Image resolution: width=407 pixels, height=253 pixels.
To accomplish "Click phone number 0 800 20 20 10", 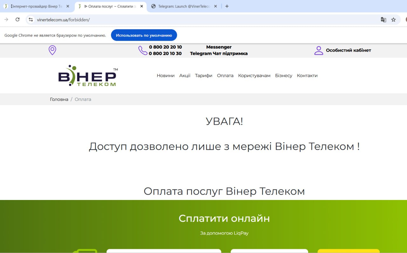I will tap(165, 47).
